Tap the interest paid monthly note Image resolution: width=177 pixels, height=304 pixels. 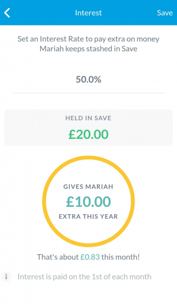[84, 277]
